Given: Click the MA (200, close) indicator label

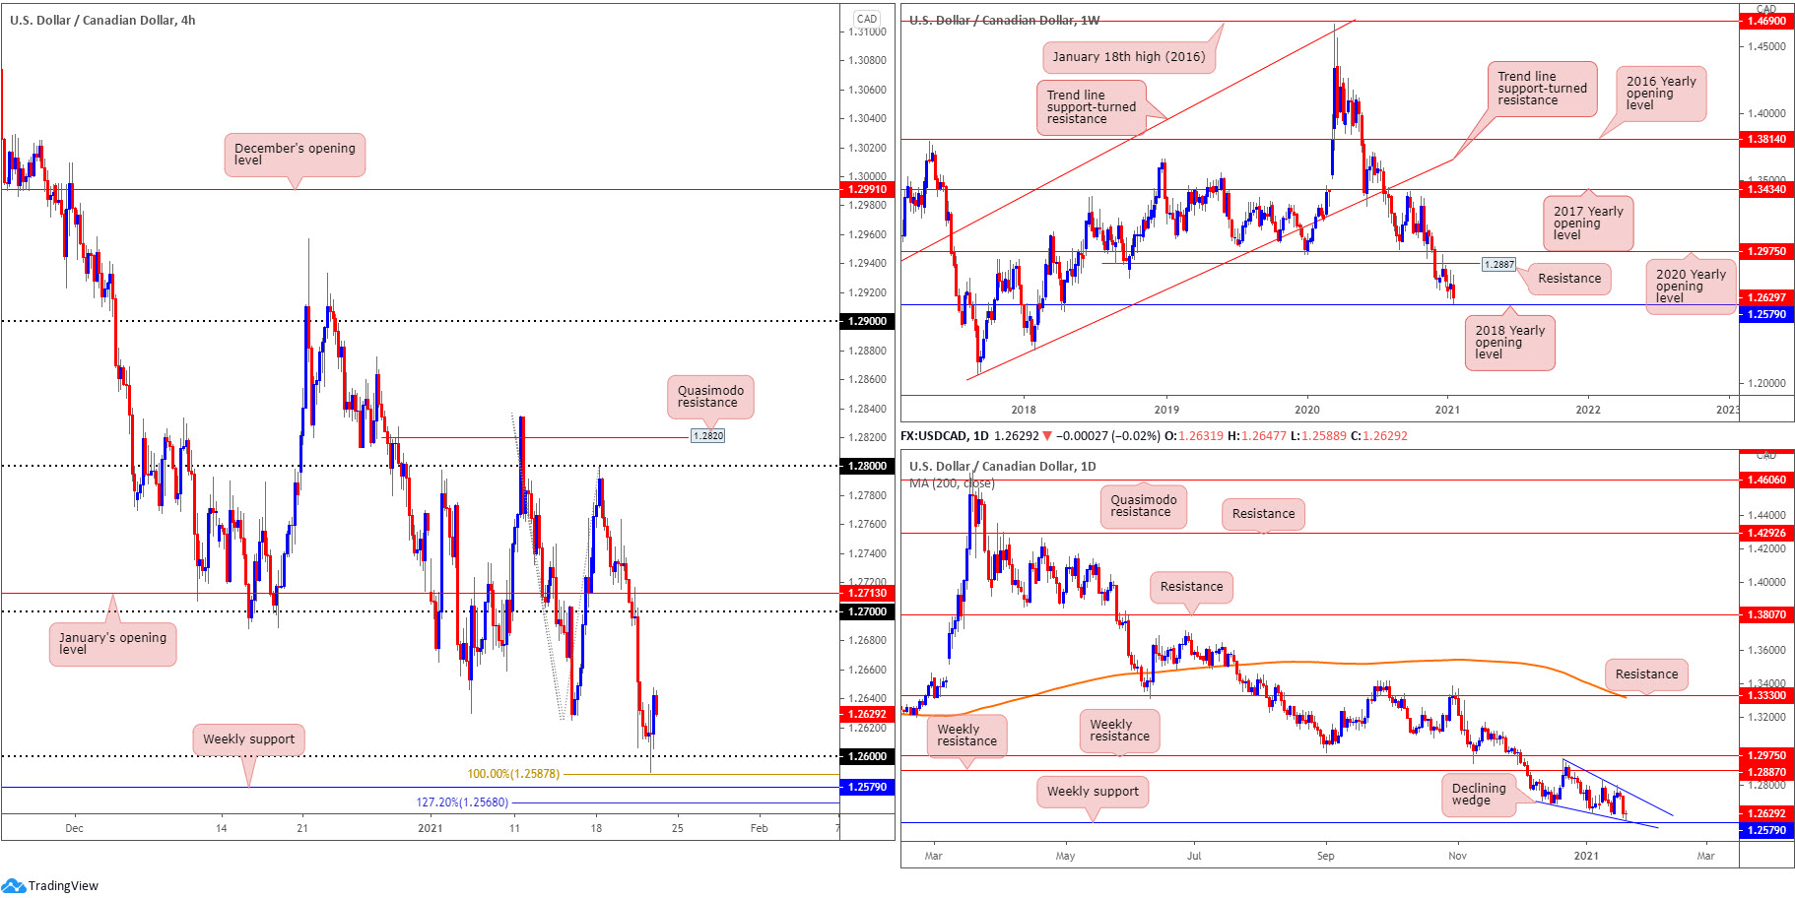Looking at the screenshot, I should pos(952,483).
